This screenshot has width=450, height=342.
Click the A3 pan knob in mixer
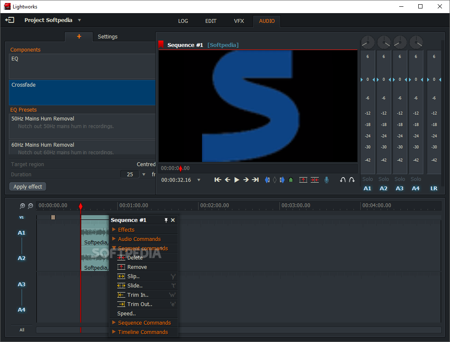400,43
